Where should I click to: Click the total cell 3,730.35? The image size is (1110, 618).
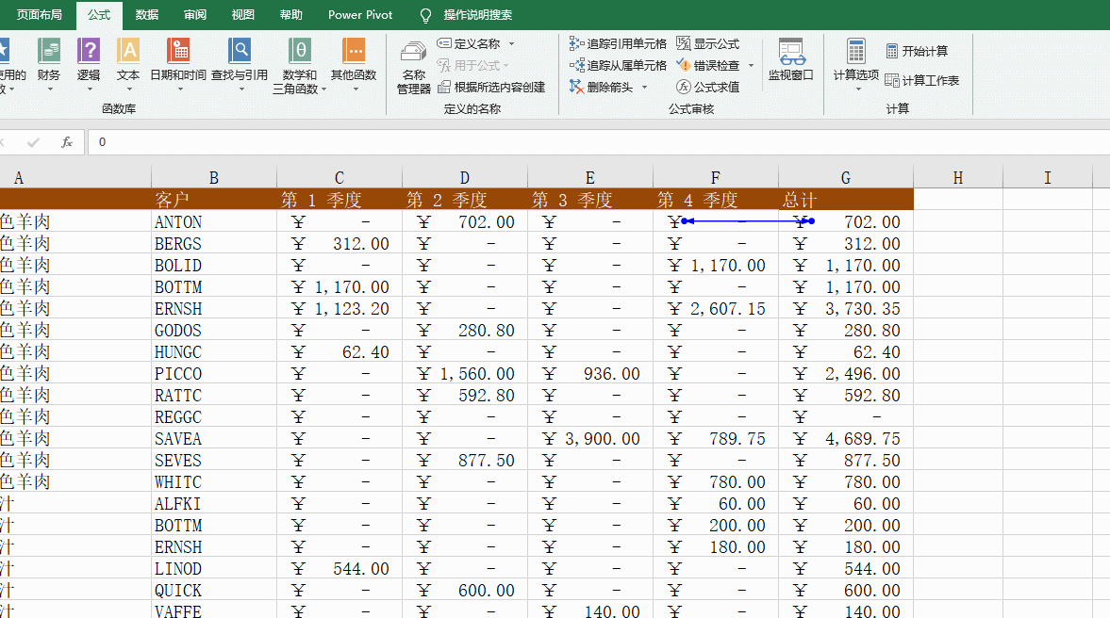coord(846,308)
